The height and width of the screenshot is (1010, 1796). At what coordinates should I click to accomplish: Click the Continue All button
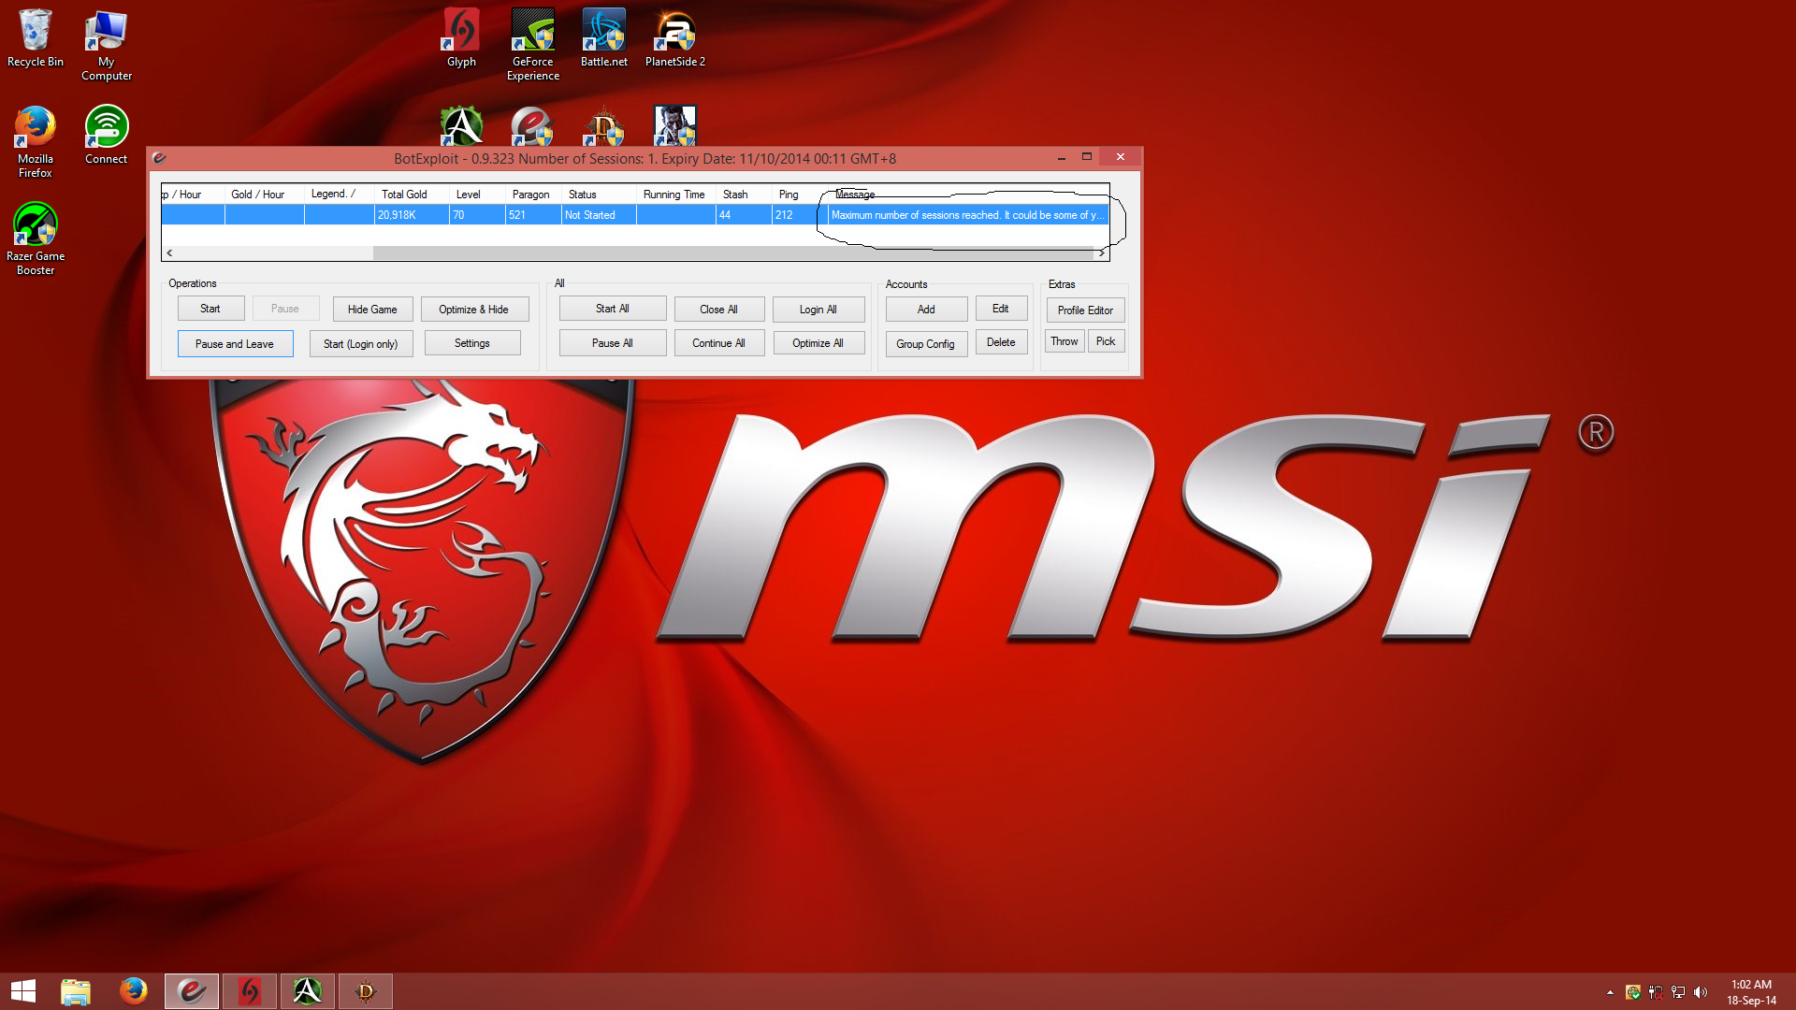(718, 343)
